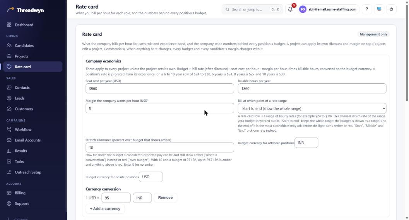The height and width of the screenshot is (220, 409).
Task: Click '+ Add a currency' button
Action: [105, 208]
